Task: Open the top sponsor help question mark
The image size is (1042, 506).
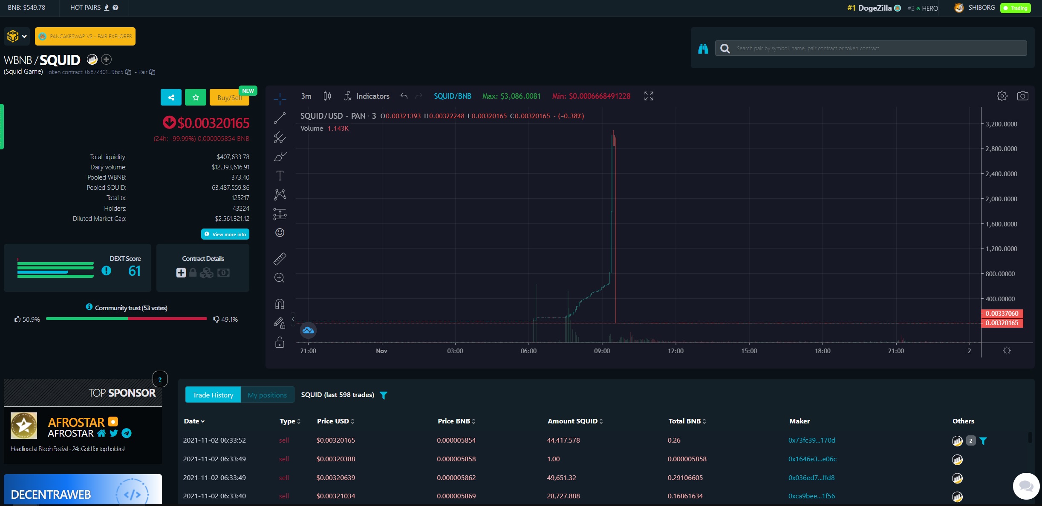Action: click(160, 379)
